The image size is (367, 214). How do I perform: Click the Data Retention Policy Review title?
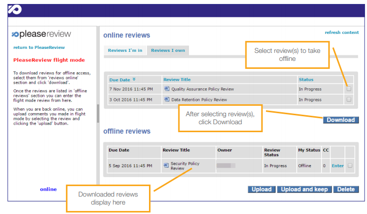[x=199, y=100]
